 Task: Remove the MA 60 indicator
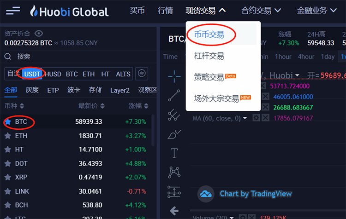pos(265,118)
